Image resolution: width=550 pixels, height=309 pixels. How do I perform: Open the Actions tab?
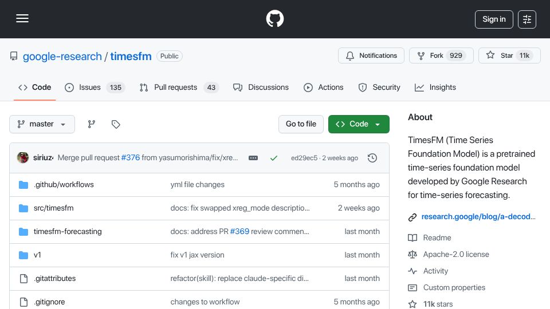tap(323, 87)
